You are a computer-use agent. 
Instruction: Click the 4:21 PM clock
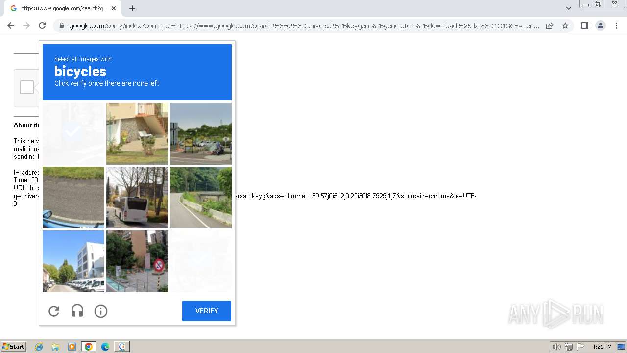coord(602,347)
